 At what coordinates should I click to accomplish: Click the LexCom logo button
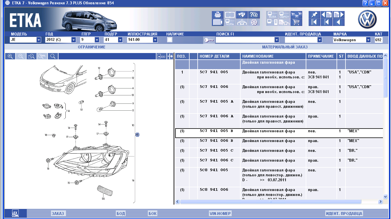pyautogui.click(x=15, y=214)
